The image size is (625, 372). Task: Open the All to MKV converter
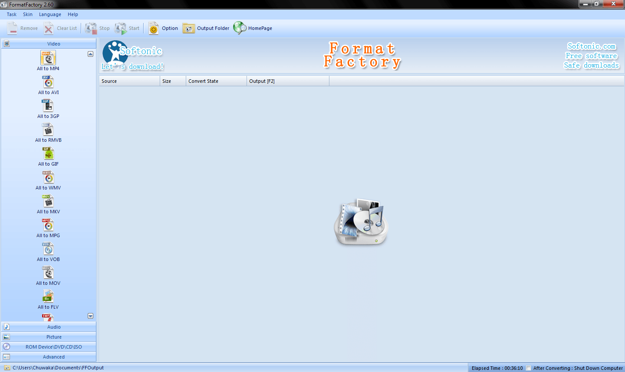coord(48,204)
